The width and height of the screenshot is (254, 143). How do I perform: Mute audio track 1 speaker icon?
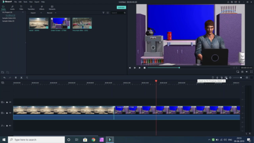click(x=10, y=126)
